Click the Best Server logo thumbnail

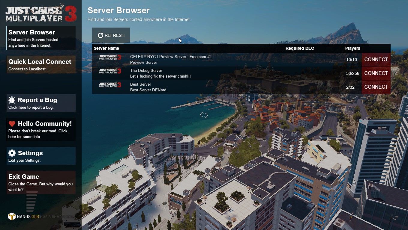tap(110, 85)
